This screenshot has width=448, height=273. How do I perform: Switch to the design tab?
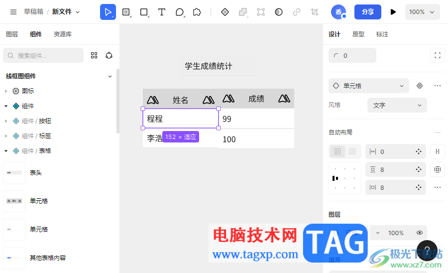pos(335,34)
